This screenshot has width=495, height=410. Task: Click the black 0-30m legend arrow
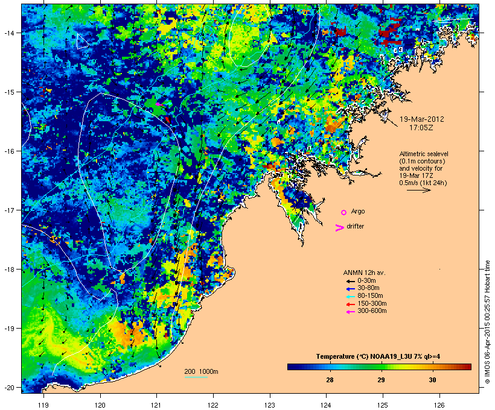coord(350,282)
